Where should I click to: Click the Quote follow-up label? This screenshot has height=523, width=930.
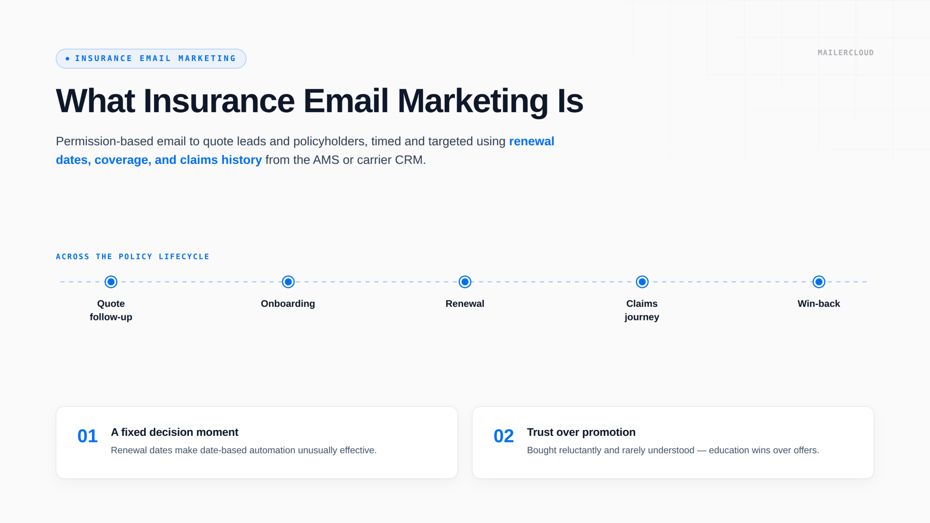point(111,310)
